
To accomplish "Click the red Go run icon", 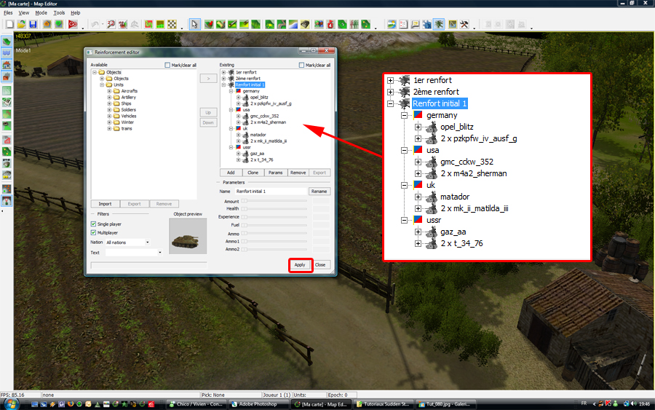I will pyautogui.click(x=73, y=24).
